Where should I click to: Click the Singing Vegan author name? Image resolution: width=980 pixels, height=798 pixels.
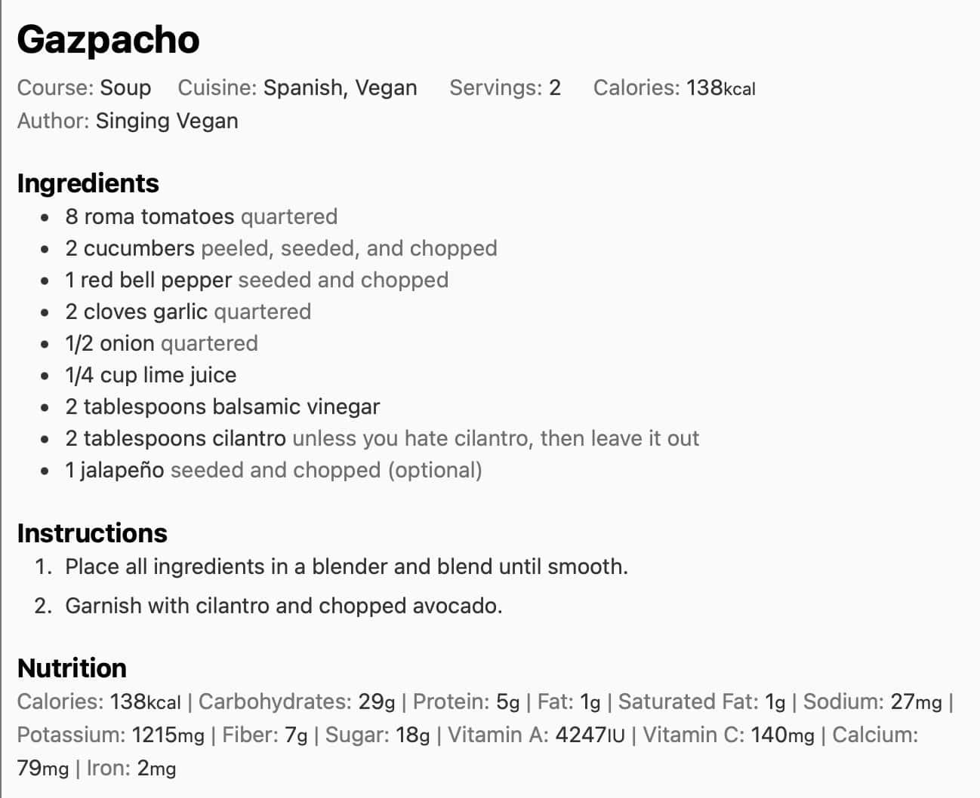tap(167, 121)
